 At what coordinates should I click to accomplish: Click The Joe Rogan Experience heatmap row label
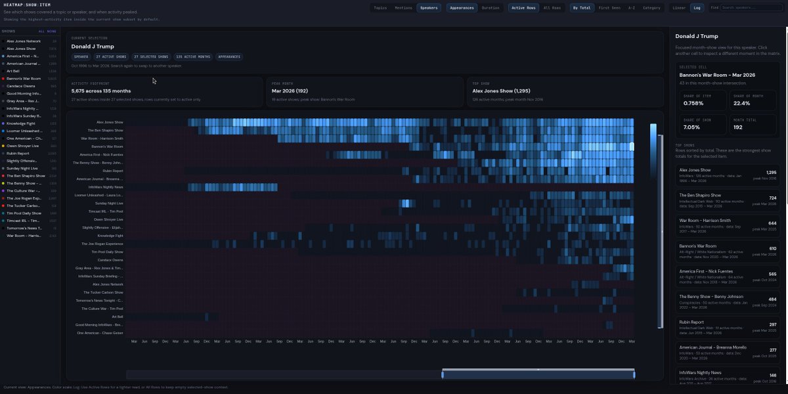pyautogui.click(x=102, y=244)
